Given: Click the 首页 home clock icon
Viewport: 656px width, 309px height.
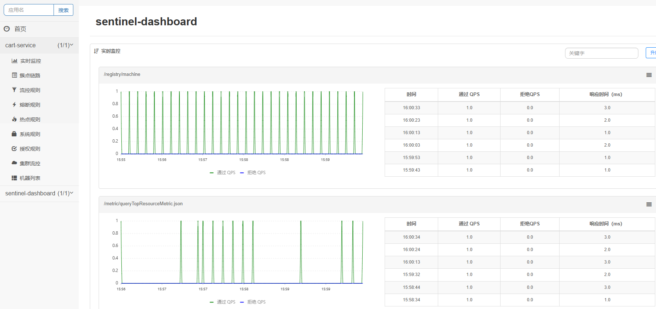Looking at the screenshot, I should pos(7,29).
